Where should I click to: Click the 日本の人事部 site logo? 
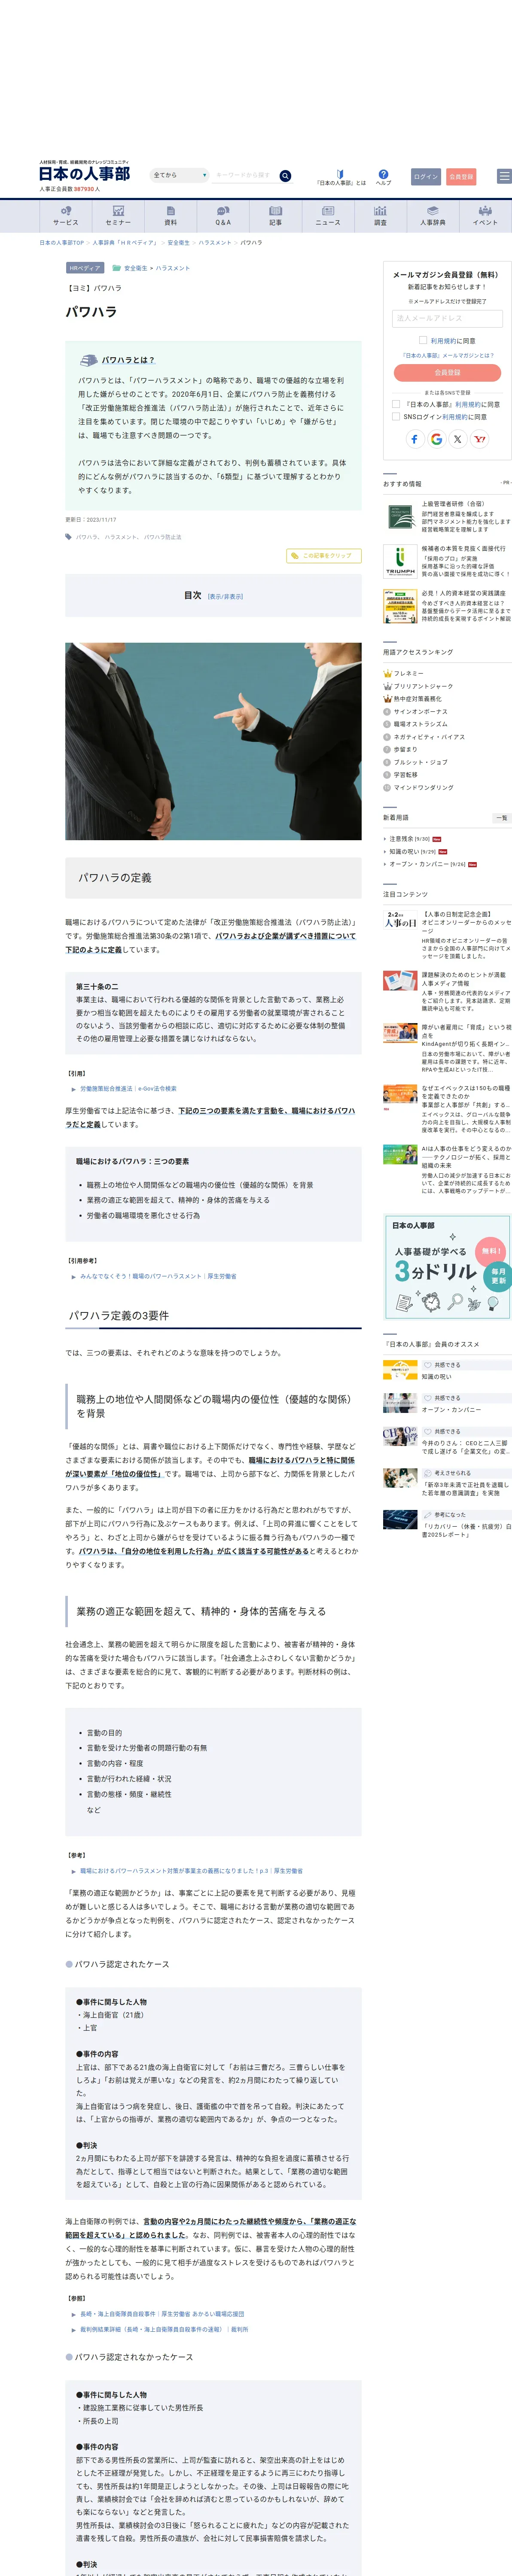coord(84,174)
